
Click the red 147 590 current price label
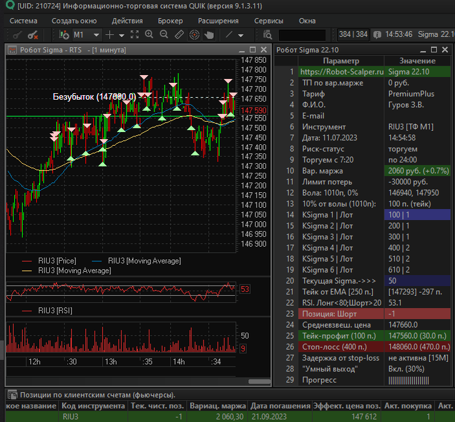(253, 111)
